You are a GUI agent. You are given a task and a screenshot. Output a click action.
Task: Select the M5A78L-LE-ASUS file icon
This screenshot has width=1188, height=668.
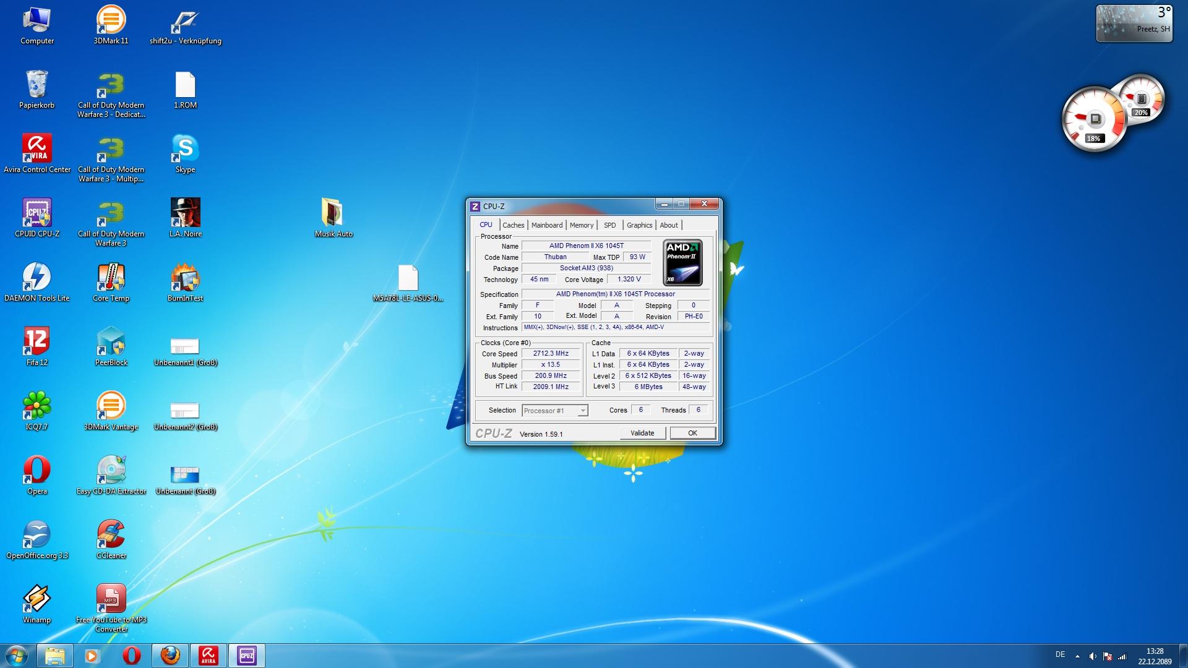(408, 283)
